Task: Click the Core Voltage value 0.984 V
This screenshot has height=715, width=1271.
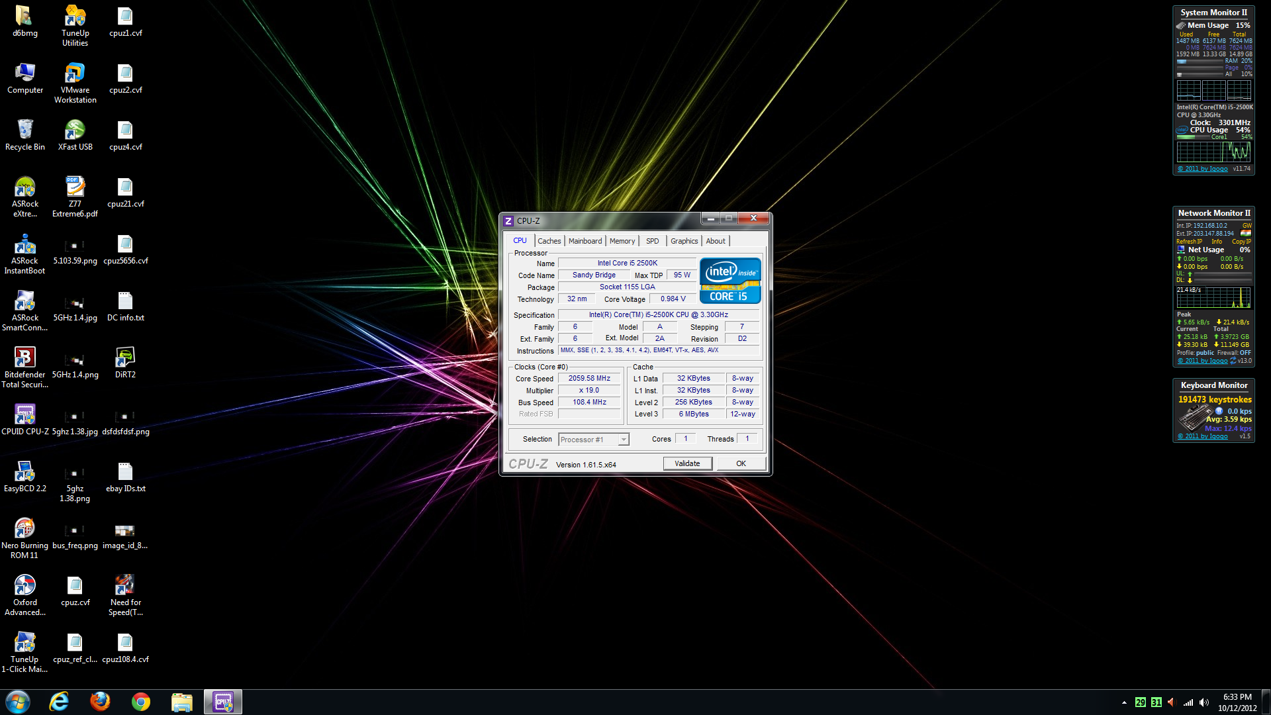Action: 673,299
